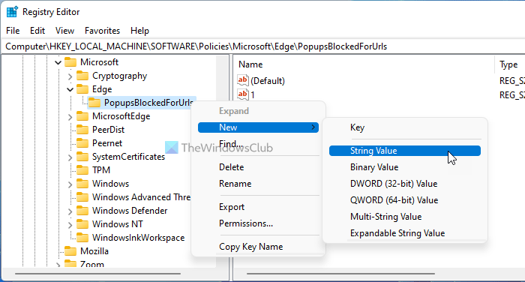Image resolution: width=525 pixels, height=282 pixels.
Task: Click the Peernet folder icon
Action: [x=82, y=143]
